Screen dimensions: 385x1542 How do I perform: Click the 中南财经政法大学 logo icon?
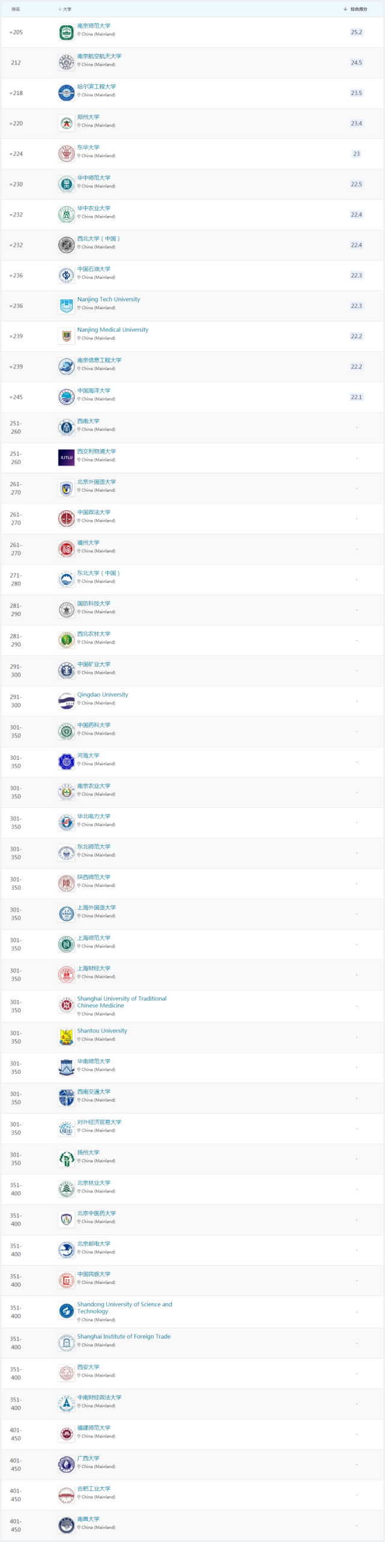point(66,1404)
